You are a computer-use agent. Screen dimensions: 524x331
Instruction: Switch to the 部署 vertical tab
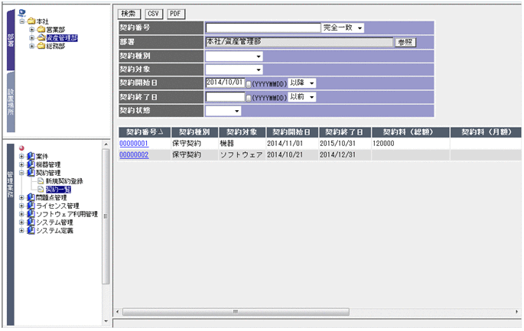[11, 40]
